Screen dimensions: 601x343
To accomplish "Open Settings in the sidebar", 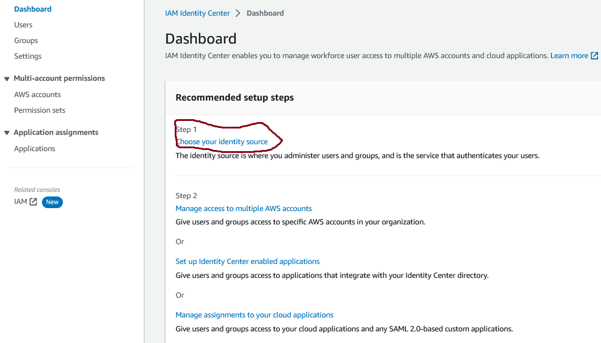I will (x=28, y=56).
